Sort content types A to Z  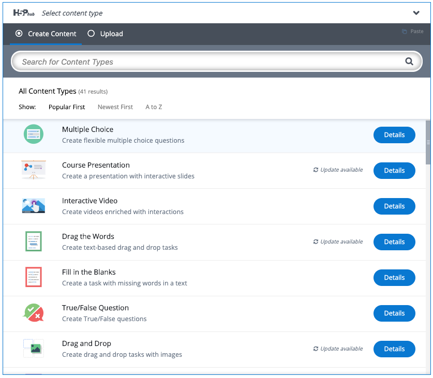point(154,107)
